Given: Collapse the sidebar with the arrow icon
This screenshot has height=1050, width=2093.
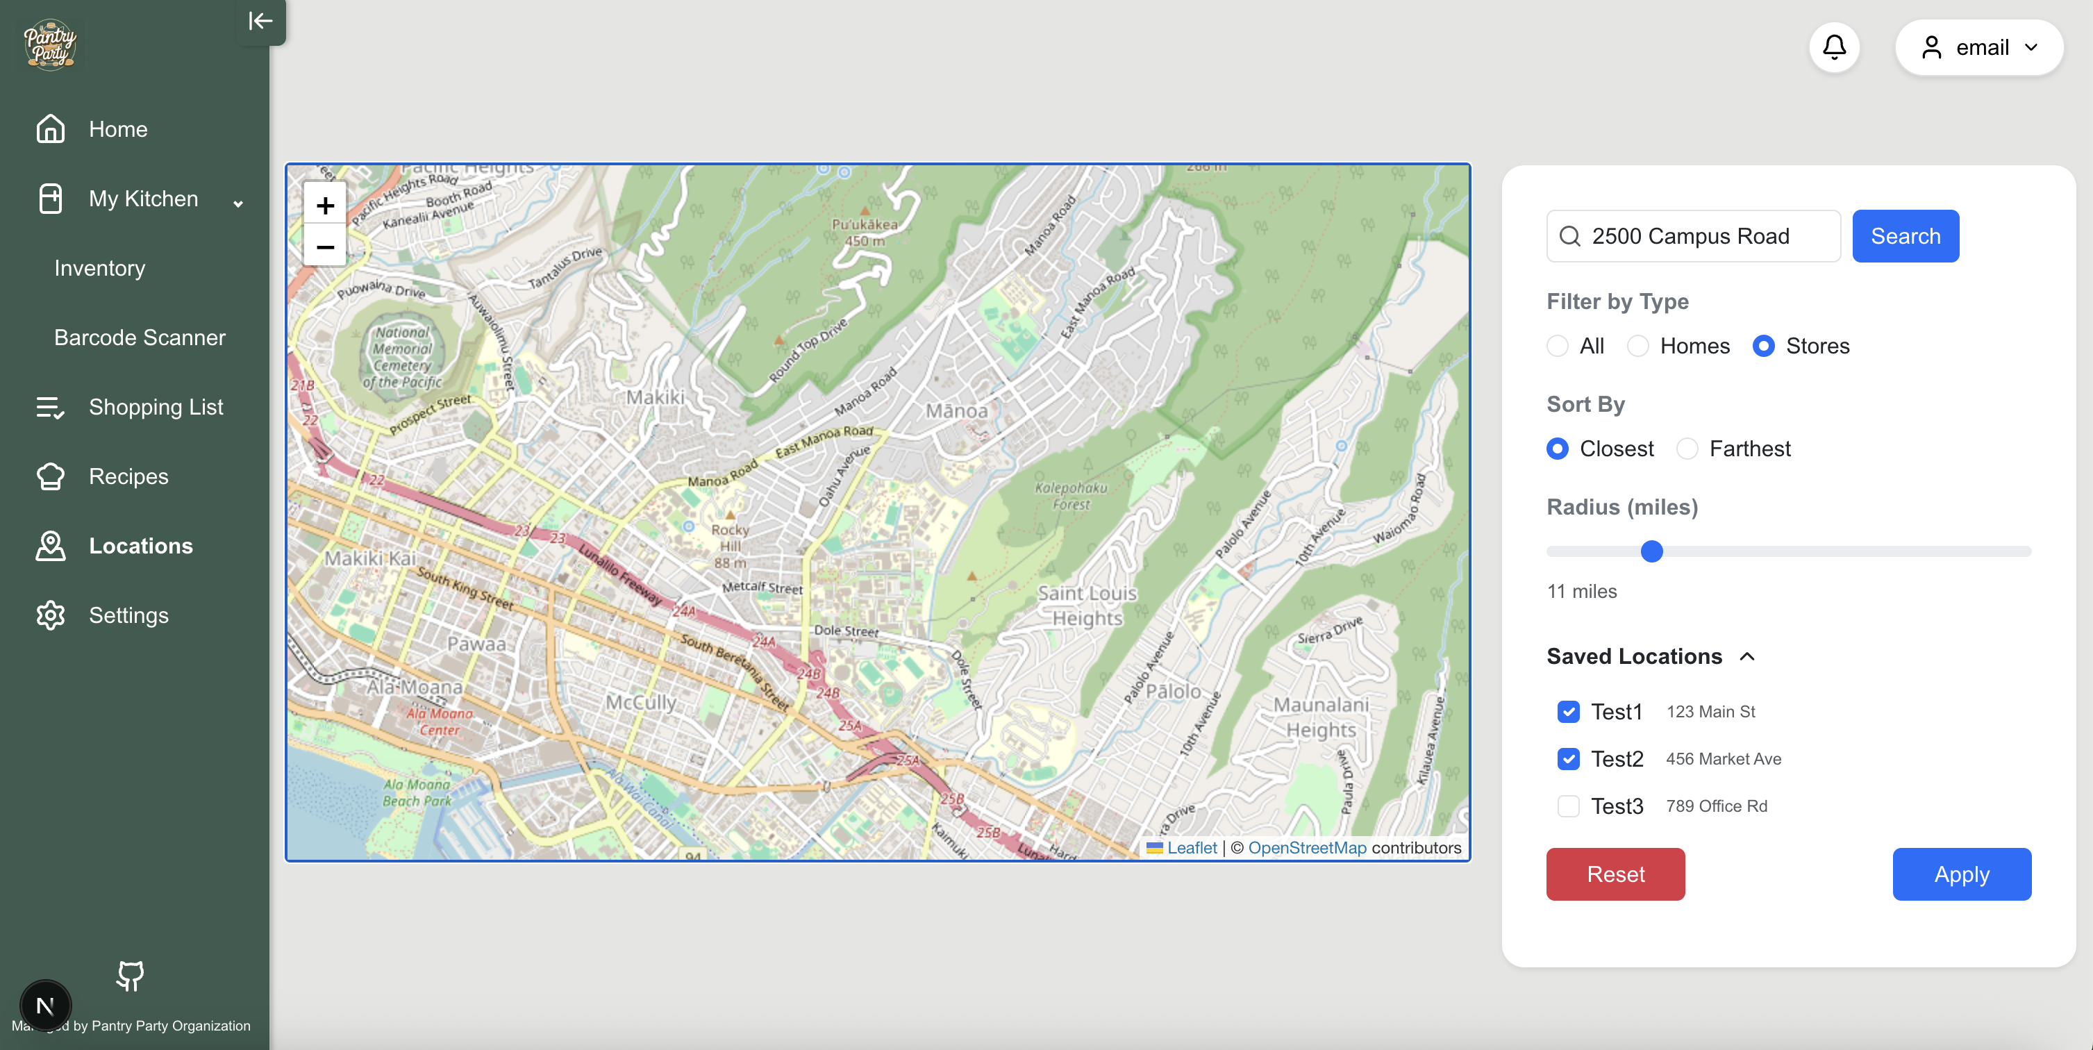Looking at the screenshot, I should point(260,20).
